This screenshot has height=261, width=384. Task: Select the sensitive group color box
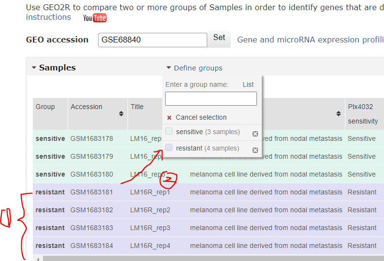click(169, 131)
